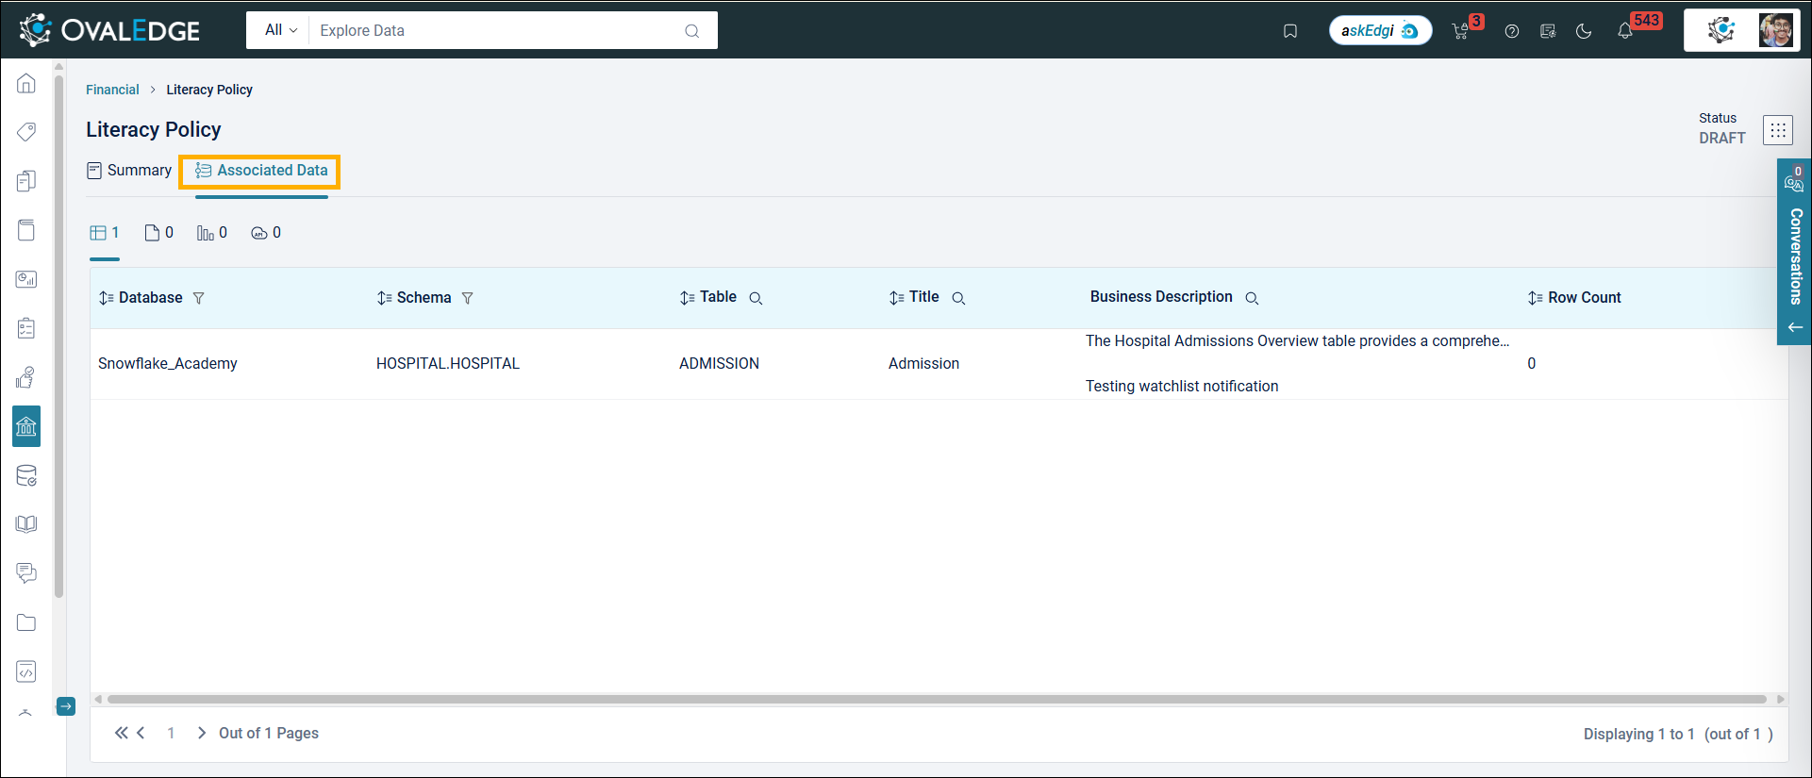Sort by Row Count column

click(1535, 298)
